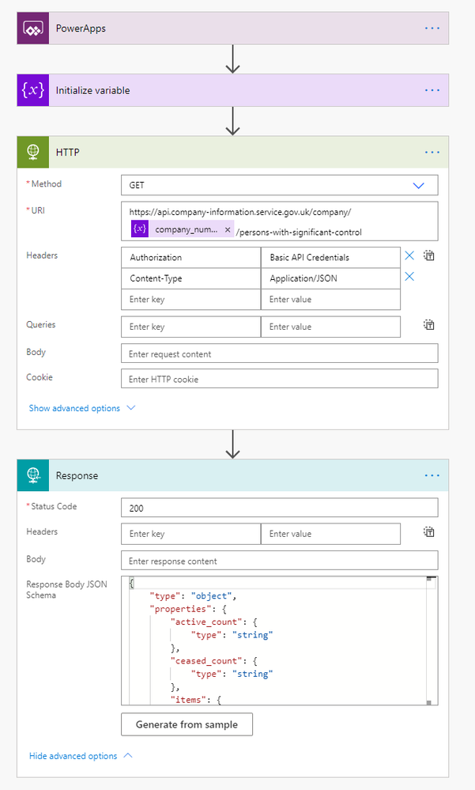475x790 pixels.
Task: Click the HTTP action globe icon
Action: (33, 152)
